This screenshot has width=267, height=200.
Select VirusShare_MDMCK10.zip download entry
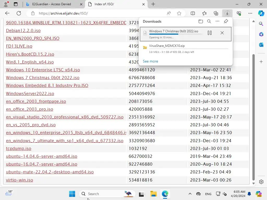(186, 48)
